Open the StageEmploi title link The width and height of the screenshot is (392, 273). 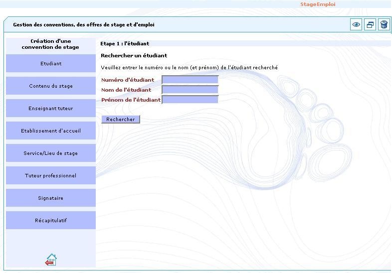[x=317, y=4]
